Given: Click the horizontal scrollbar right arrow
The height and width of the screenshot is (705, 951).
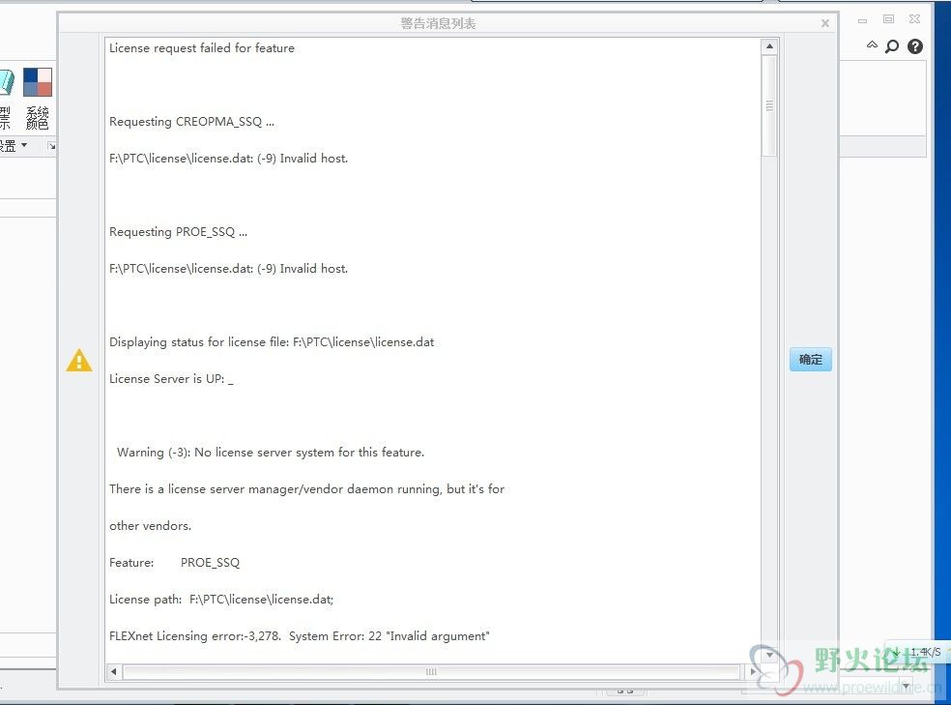Looking at the screenshot, I should 753,671.
